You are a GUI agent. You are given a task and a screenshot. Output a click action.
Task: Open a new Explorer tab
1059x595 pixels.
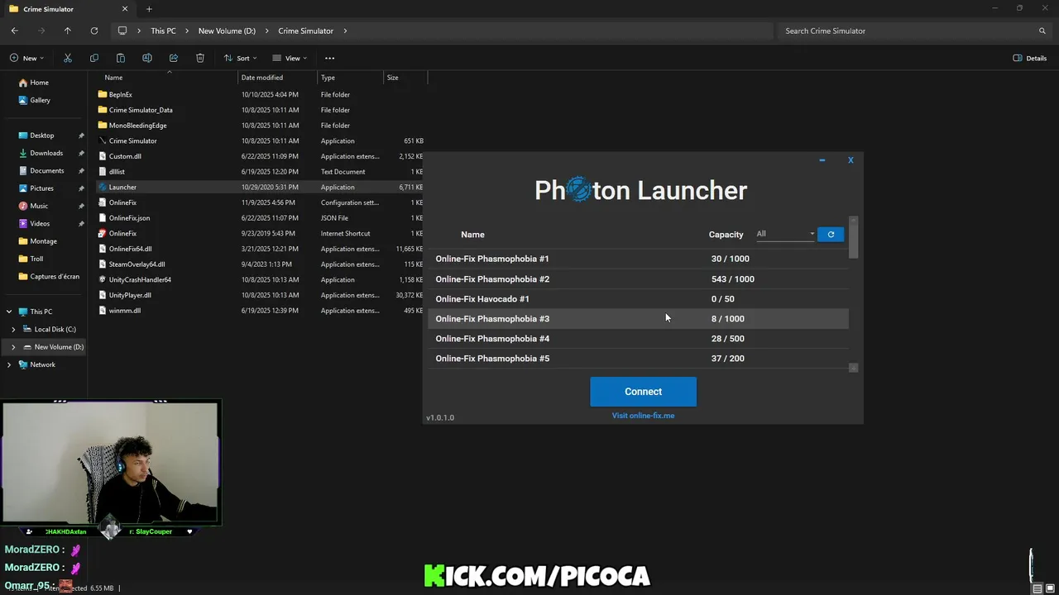(149, 9)
